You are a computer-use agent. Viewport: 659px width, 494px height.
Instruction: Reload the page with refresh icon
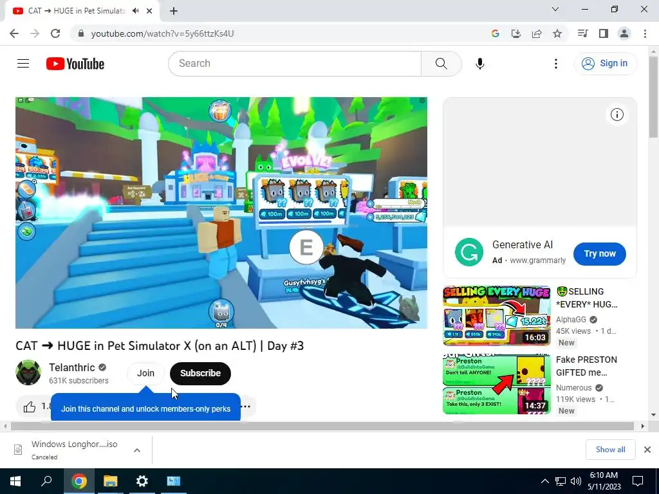coord(55,33)
